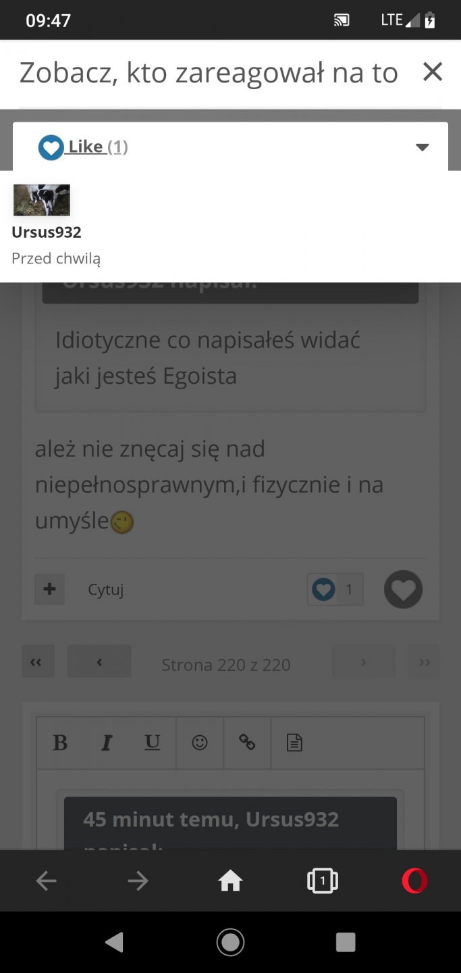
Task: Open Ursus932 avatar thumbnail
Action: click(42, 200)
